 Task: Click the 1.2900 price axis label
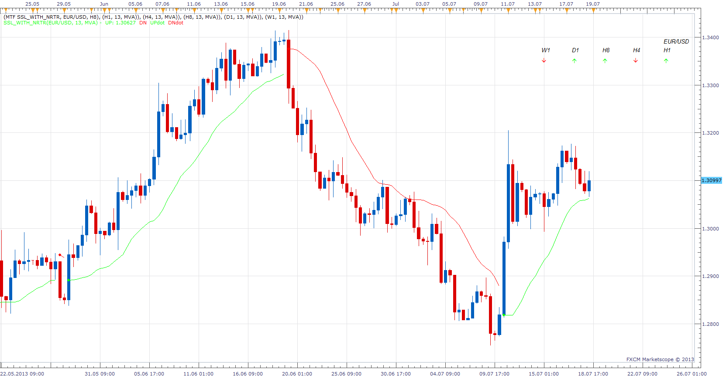tap(710, 276)
